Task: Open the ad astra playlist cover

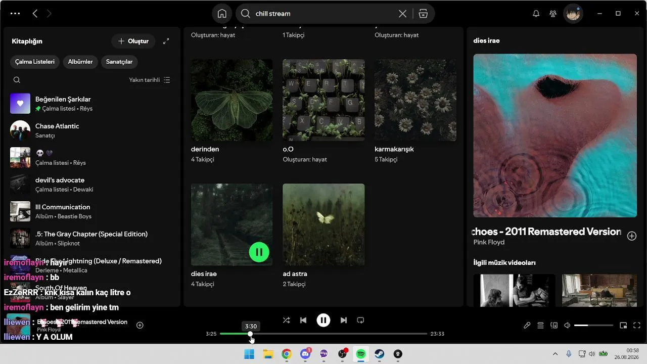Action: coord(323,224)
